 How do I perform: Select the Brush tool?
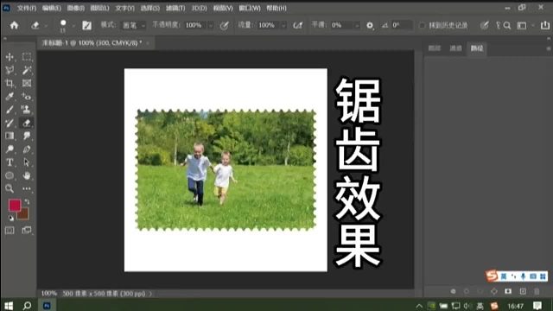[10, 110]
